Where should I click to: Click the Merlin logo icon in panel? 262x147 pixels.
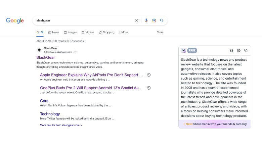tap(183, 50)
